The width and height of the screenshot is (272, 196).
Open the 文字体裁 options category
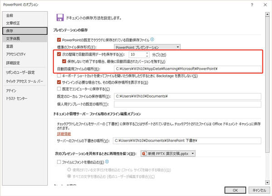[x=25, y=38]
